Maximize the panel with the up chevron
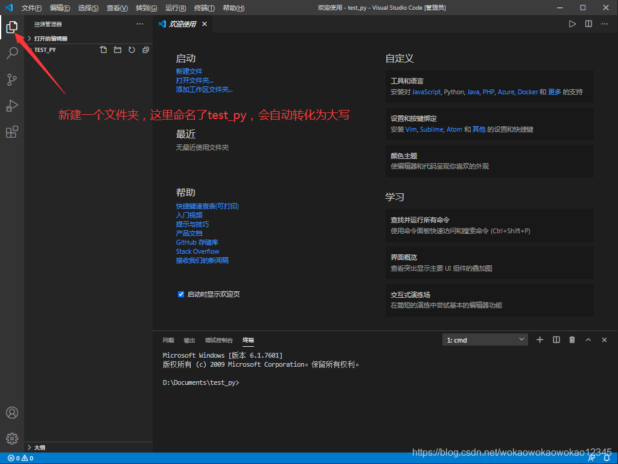The image size is (618, 464). (588, 340)
